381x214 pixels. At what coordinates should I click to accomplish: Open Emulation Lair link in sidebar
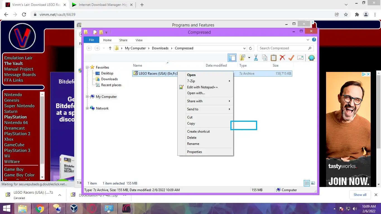(x=18, y=58)
